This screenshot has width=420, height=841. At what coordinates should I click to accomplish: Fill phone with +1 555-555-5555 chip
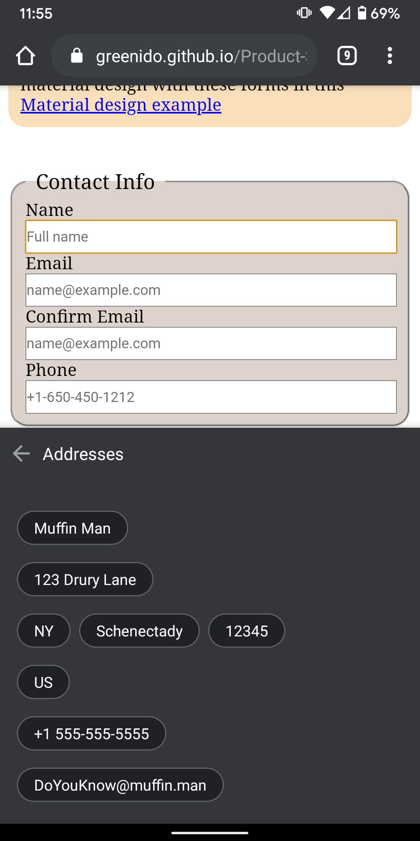point(92,734)
